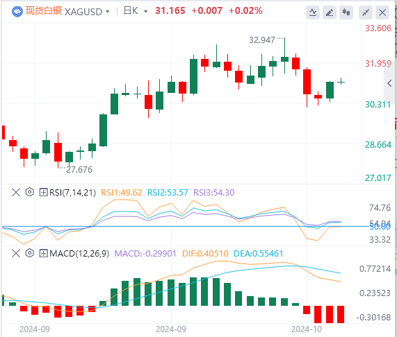Click the 现货白银 instrument name
This screenshot has width=397, height=337.
44,11
